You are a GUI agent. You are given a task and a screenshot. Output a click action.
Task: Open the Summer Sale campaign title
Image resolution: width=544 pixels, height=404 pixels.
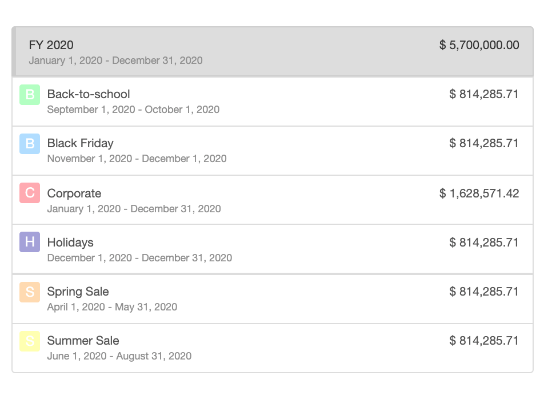[x=83, y=341]
